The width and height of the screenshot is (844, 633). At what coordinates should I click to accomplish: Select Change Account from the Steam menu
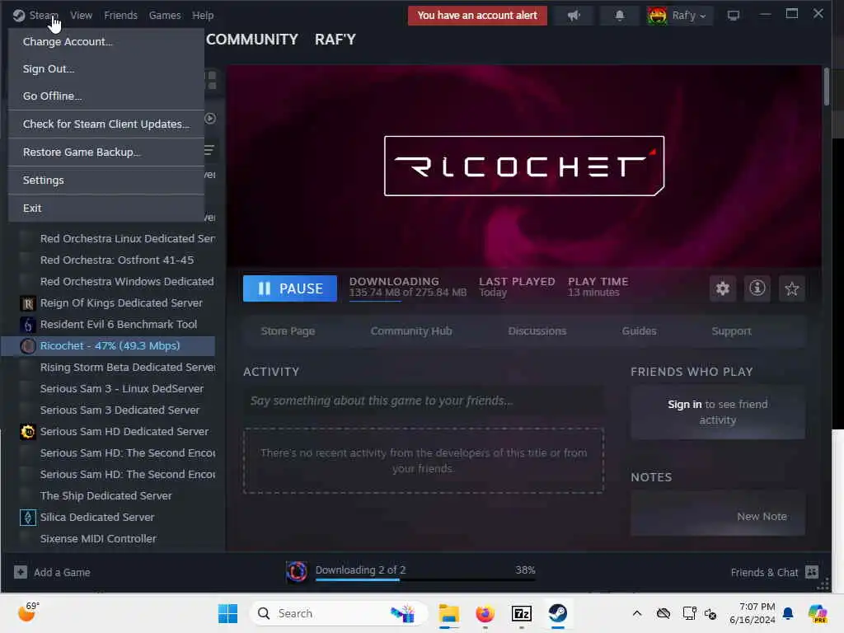[x=106, y=42]
